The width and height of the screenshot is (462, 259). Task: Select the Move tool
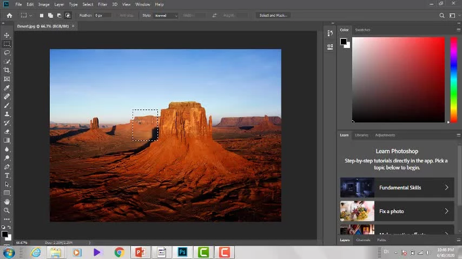click(7, 35)
